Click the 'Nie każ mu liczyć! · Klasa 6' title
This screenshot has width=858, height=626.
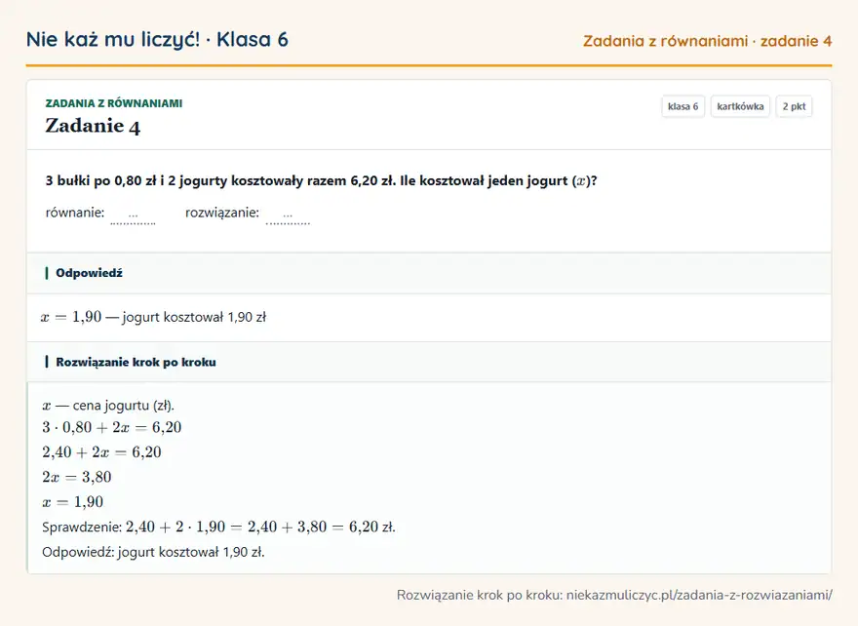click(x=157, y=40)
